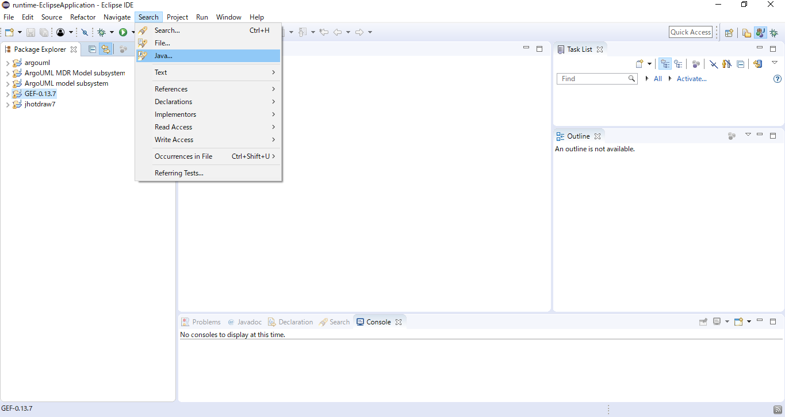Click the Activate... link in Task List
Screen dimensions: 785x417
(x=691, y=79)
